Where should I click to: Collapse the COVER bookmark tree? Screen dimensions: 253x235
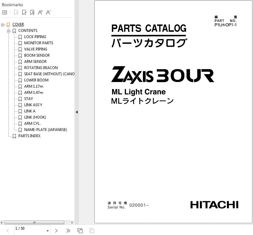click(x=2, y=25)
